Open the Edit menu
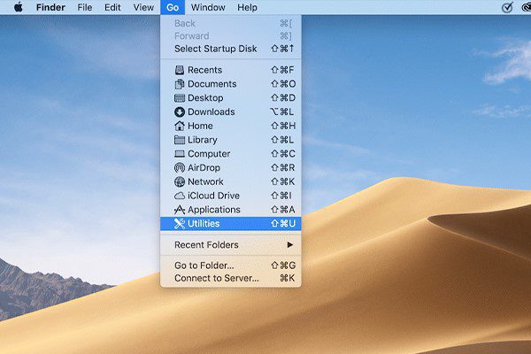Screen dimensions: 531x354 pos(112,7)
